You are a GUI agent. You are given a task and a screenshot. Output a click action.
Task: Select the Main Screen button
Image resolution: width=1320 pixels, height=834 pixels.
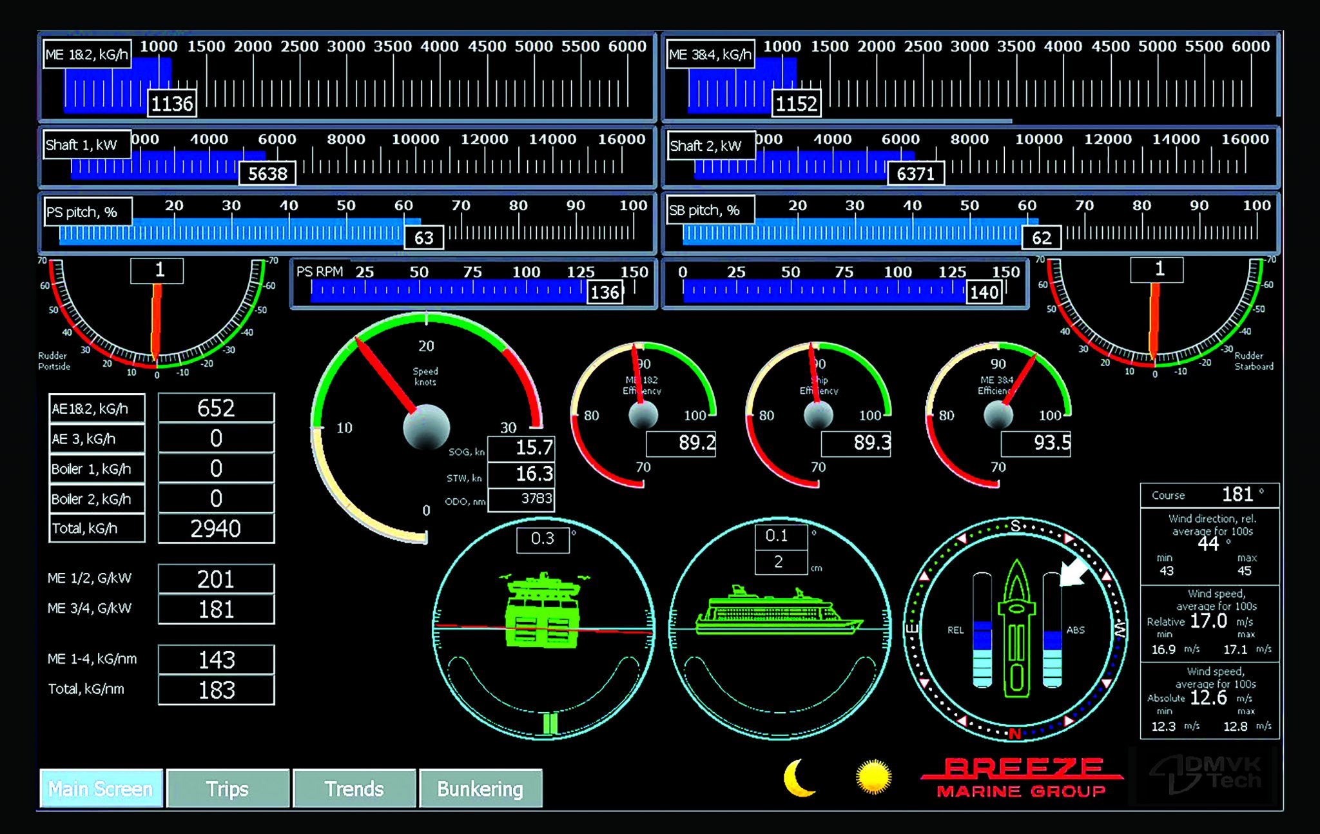101,788
